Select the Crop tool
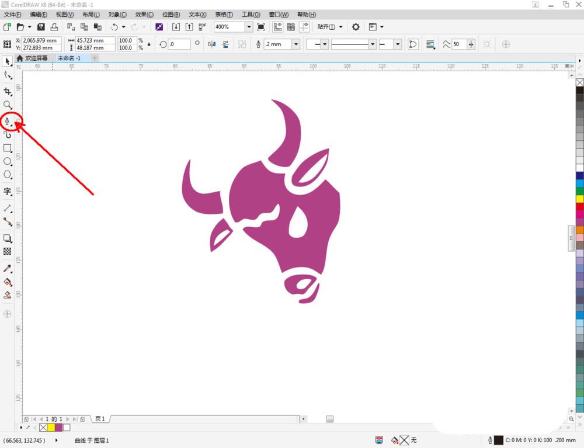The image size is (584, 448). [x=8, y=92]
